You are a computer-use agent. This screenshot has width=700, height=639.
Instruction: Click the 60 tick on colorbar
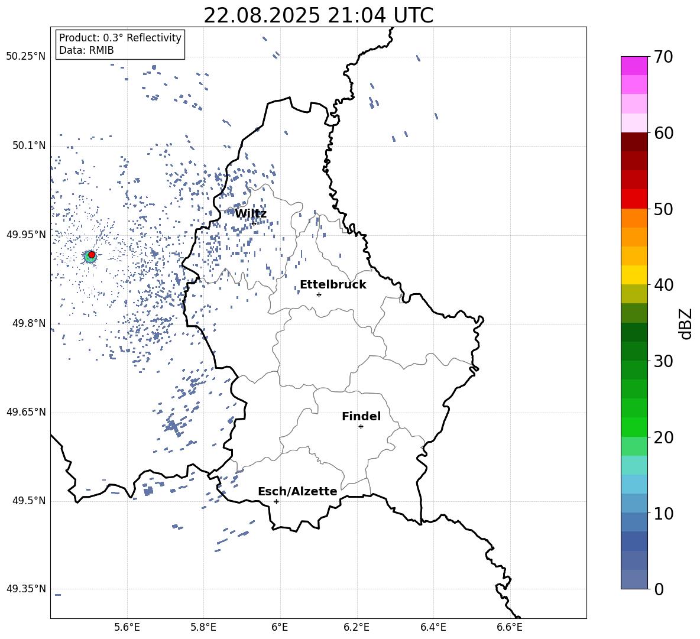(x=663, y=133)
